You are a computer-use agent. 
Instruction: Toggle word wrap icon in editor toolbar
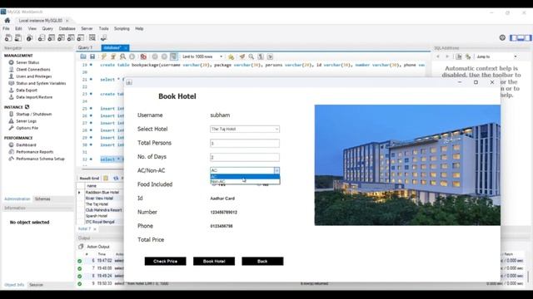tap(270, 56)
